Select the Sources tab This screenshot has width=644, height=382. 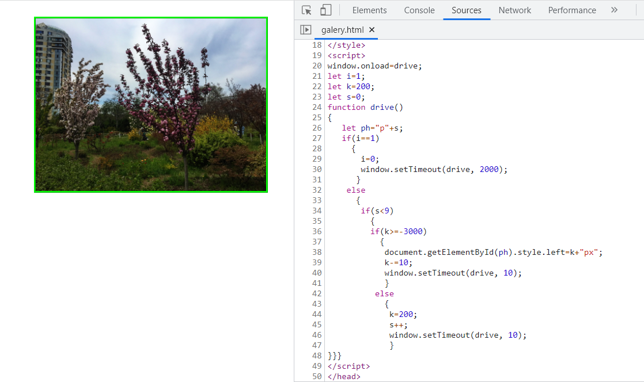point(466,10)
